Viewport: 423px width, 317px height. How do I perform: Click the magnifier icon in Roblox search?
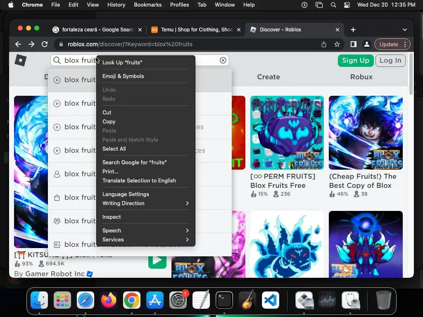pos(57,60)
